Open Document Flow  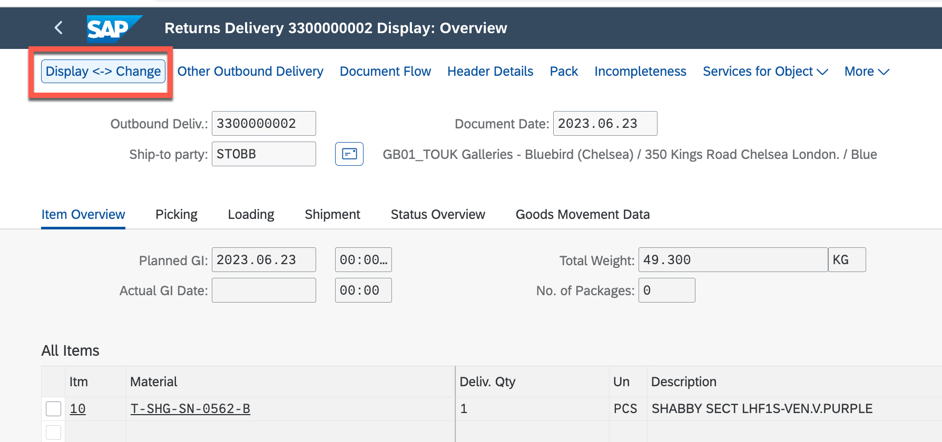coord(385,72)
